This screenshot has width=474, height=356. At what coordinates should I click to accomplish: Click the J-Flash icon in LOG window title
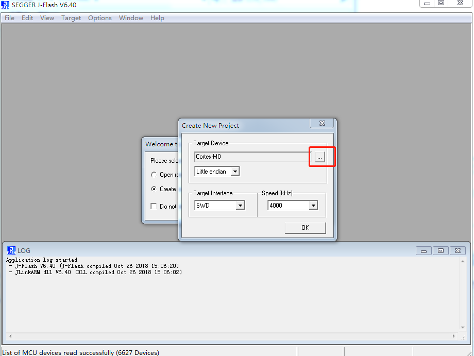click(x=11, y=250)
